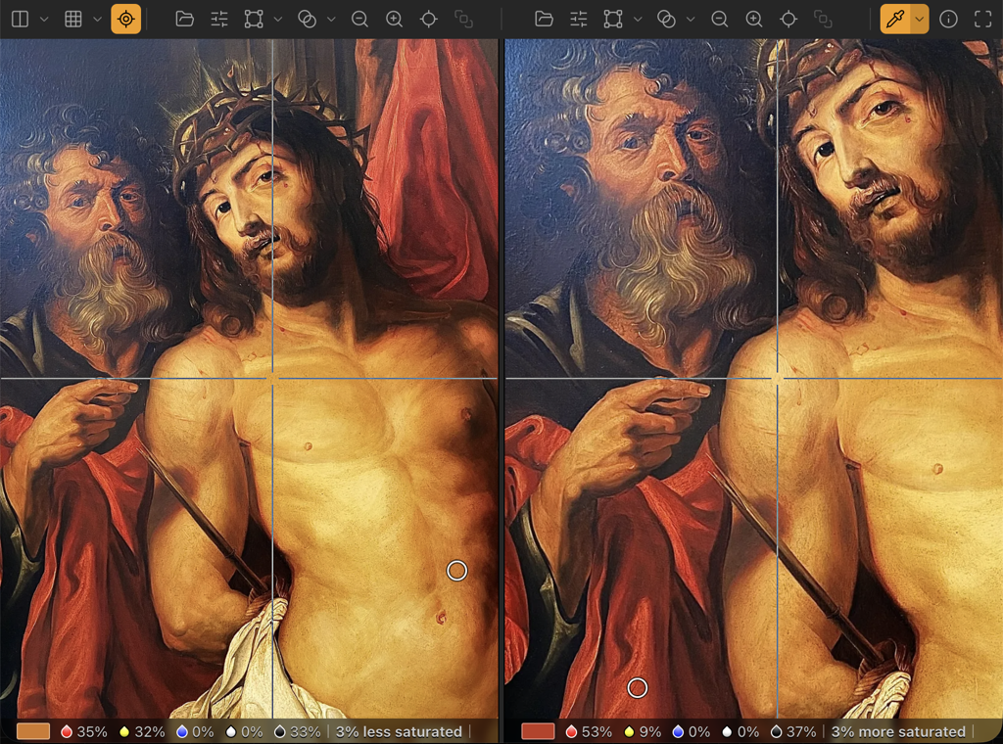Click the left pane orange color swatch
Screen dimensions: 1003x744
coord(33,731)
